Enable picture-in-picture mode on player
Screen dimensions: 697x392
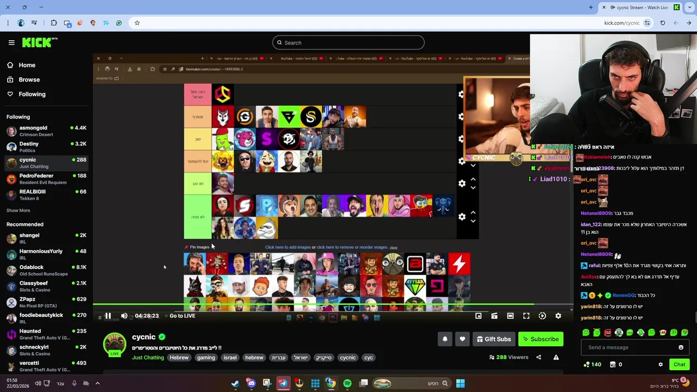(478, 316)
